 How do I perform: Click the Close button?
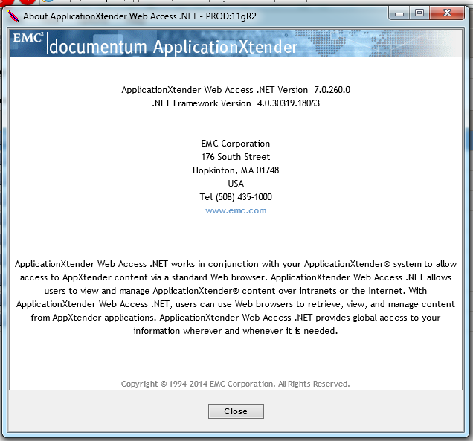click(x=236, y=411)
